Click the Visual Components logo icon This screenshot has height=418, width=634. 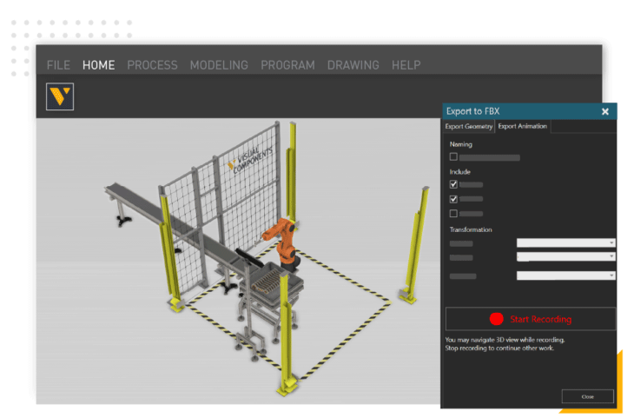[x=60, y=96]
